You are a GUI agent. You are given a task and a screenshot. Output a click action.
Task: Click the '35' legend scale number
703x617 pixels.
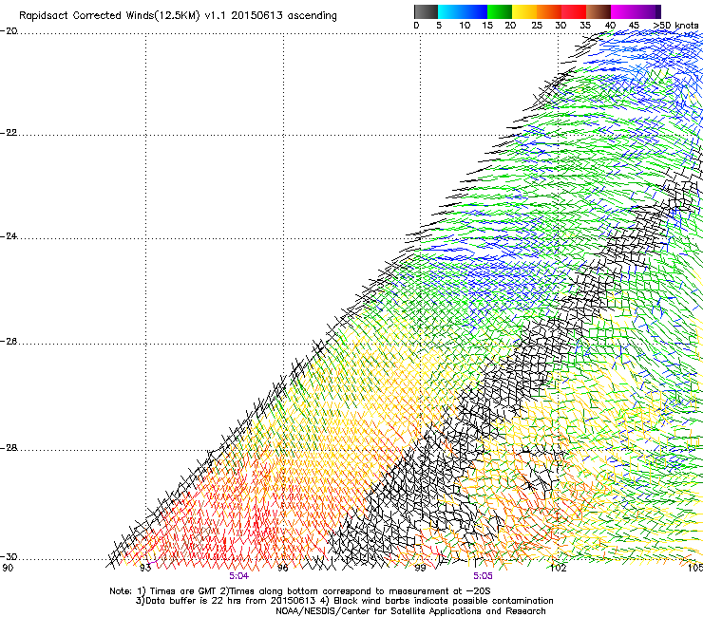tap(585, 26)
